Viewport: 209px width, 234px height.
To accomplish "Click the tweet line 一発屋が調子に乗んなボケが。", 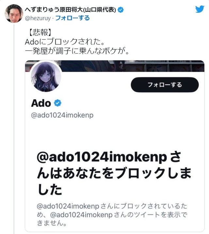I will pyautogui.click(x=77, y=51).
